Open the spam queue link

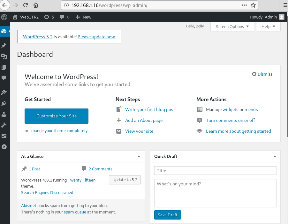(x=75, y=212)
